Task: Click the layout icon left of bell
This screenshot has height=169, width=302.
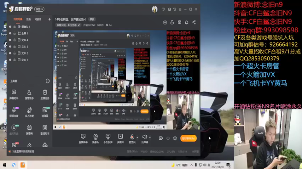Action: [179, 23]
